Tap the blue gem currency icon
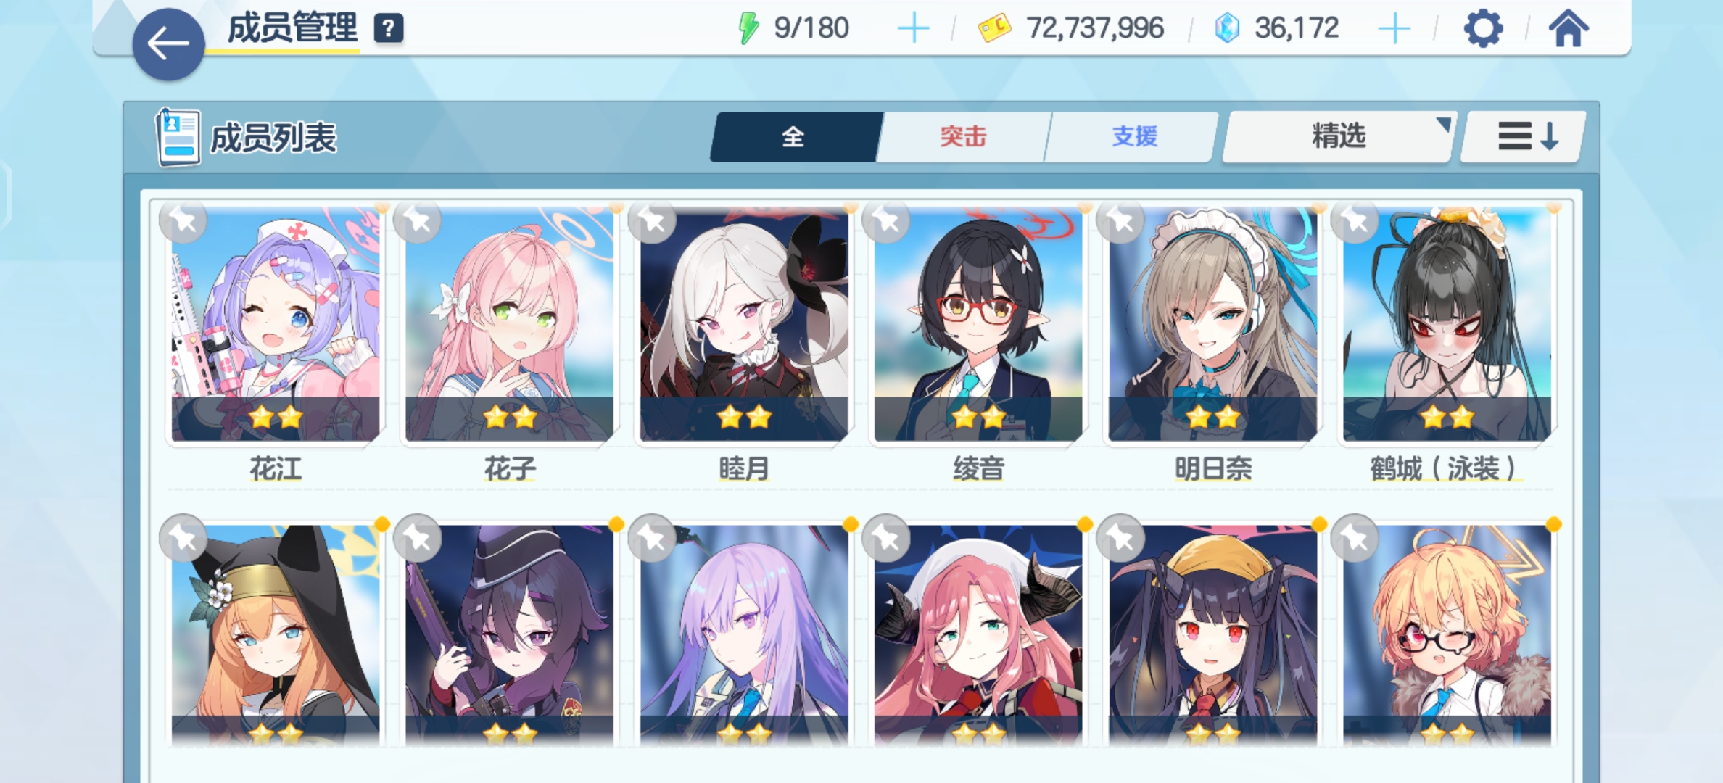 (1227, 29)
